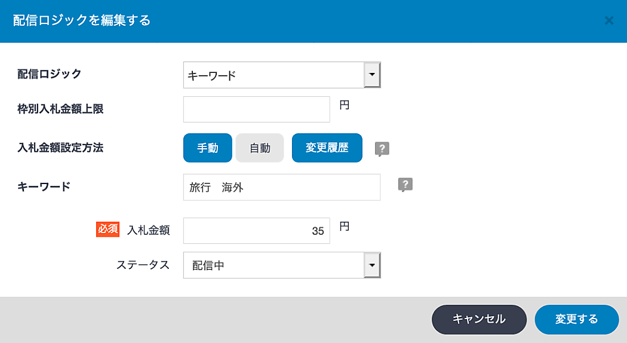Switch bid setting method to 自動
This screenshot has height=343, width=627.
(260, 148)
